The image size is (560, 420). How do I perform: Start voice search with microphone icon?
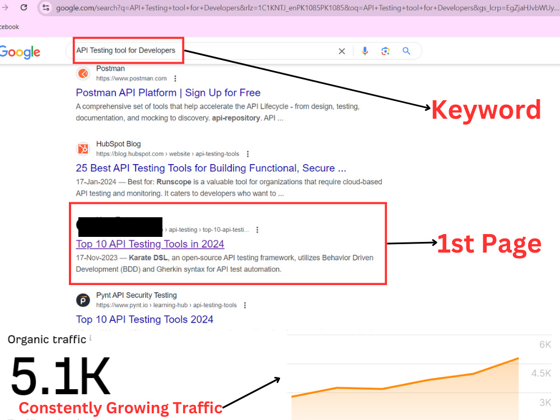point(365,51)
